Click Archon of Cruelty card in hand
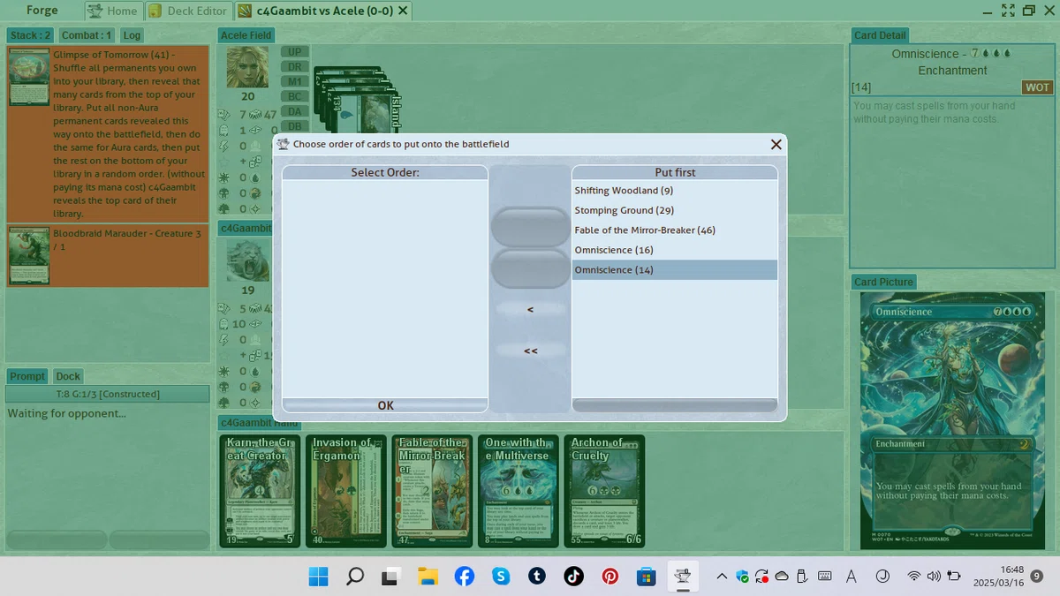The width and height of the screenshot is (1060, 596). pyautogui.click(x=606, y=491)
